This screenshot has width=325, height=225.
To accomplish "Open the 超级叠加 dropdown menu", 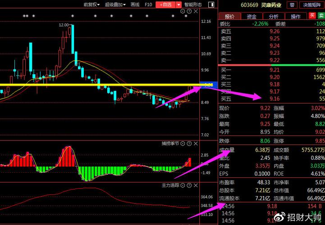I will pyautogui.click(x=115, y=4).
